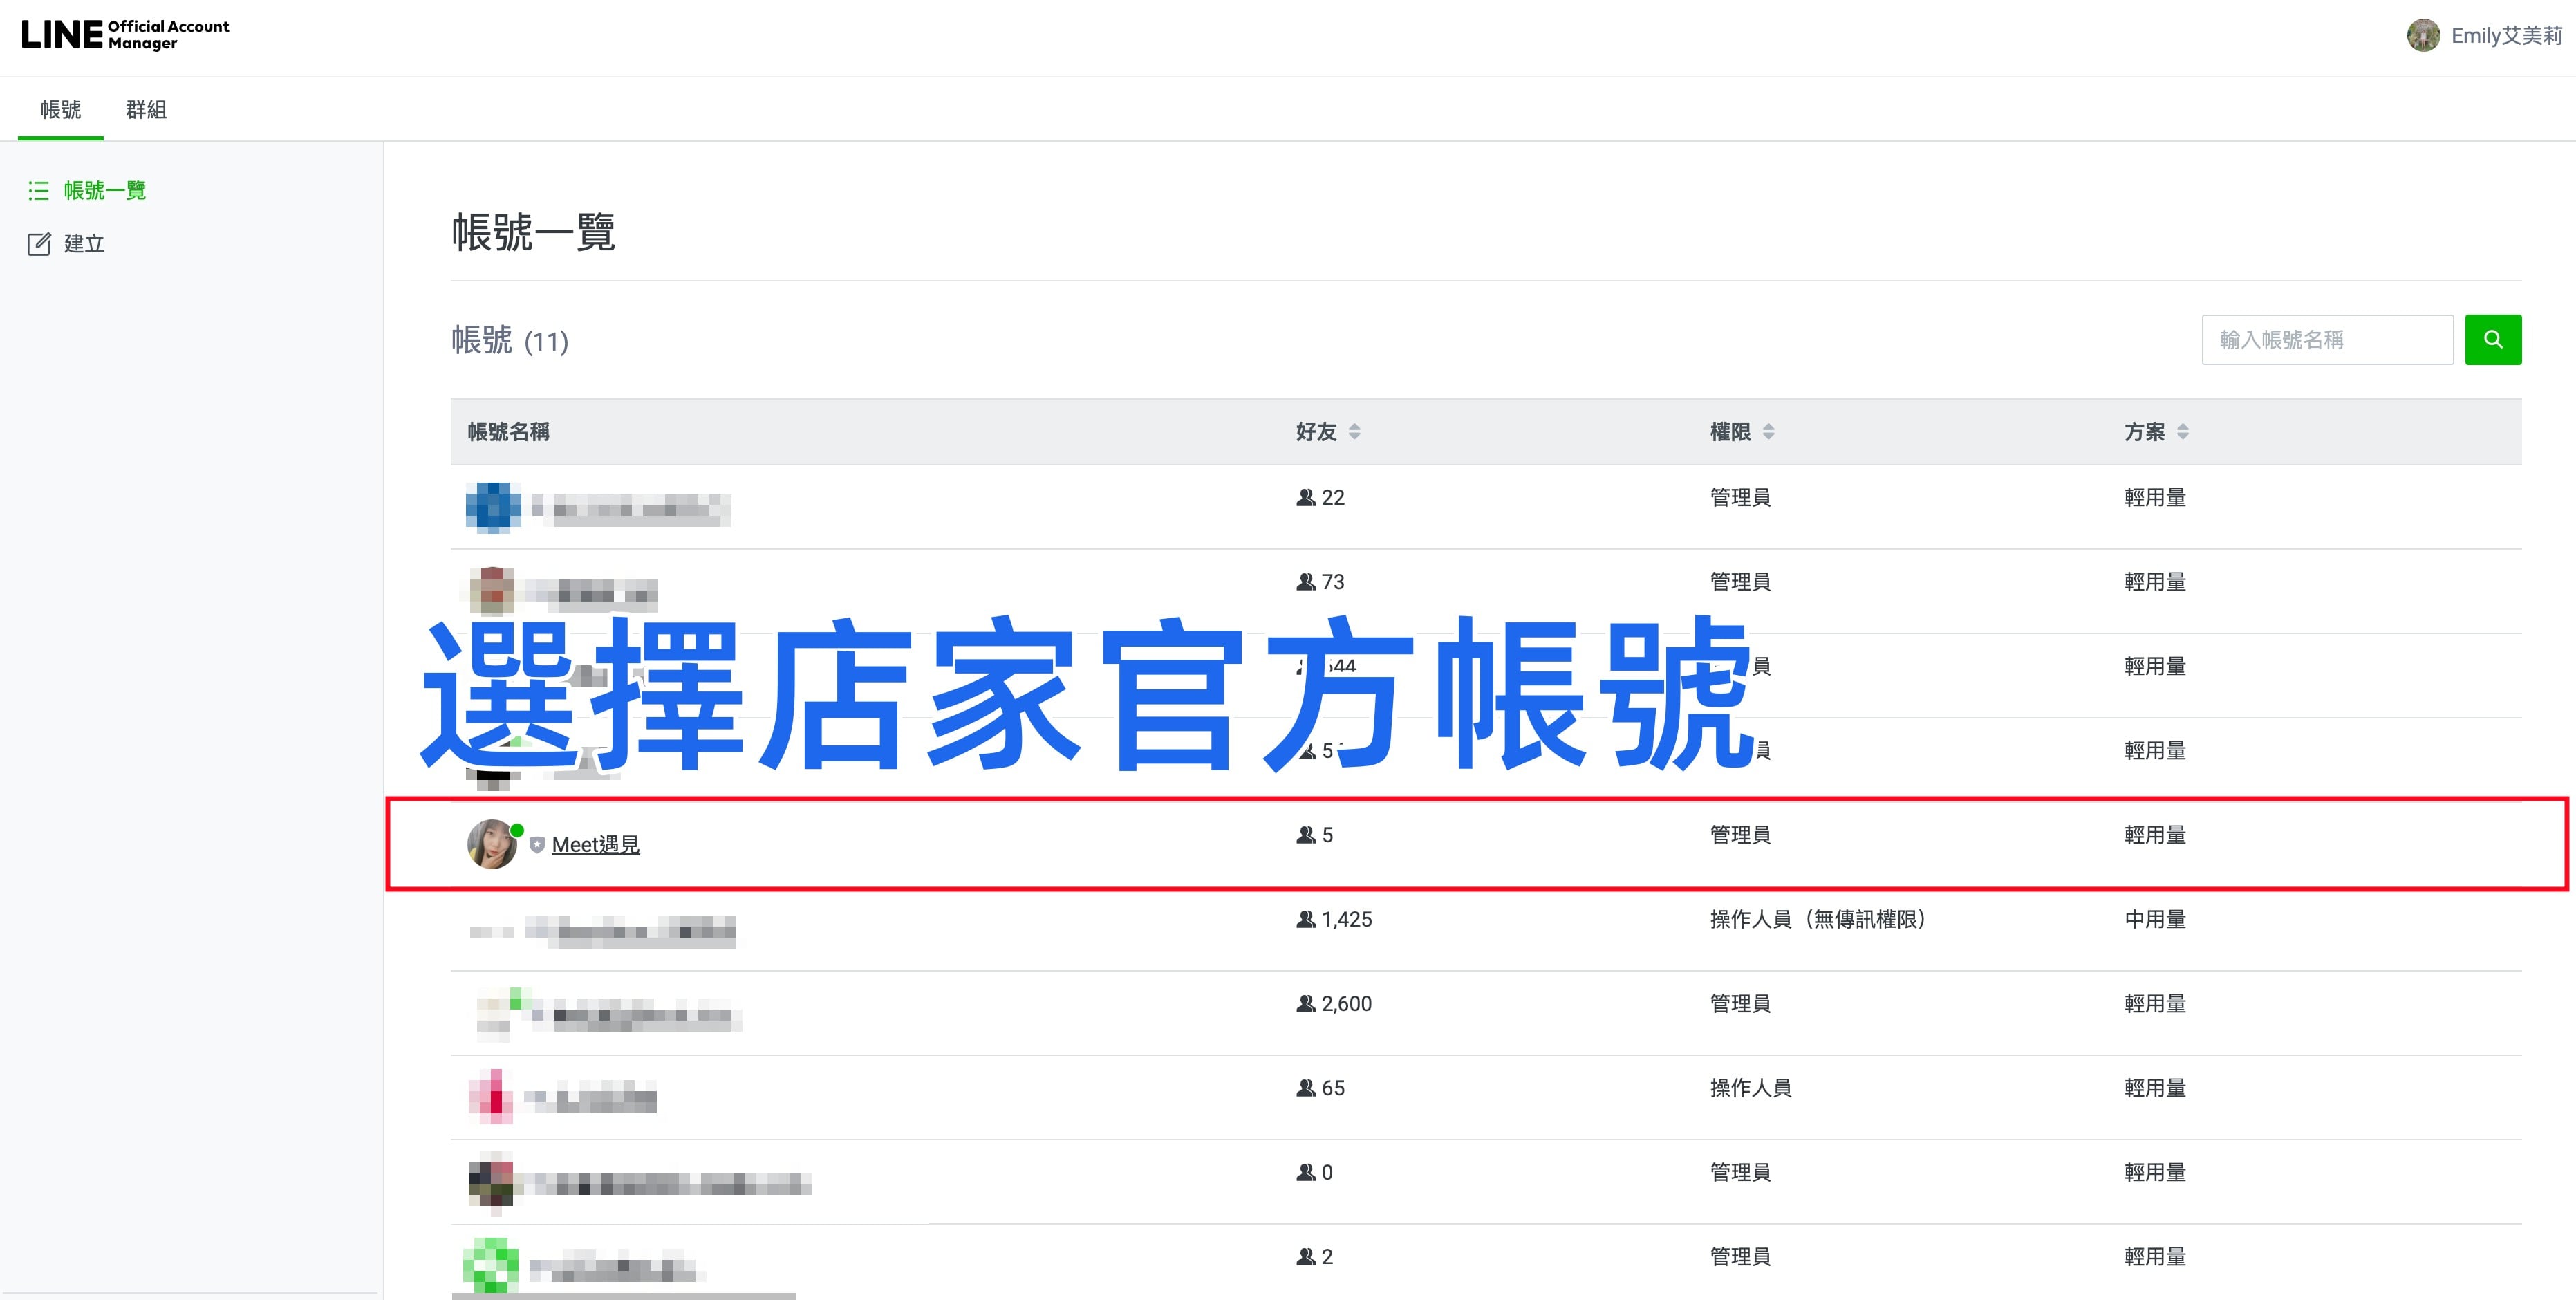Screen dimensions: 2576x1300
Task: Click the 操作人員 cell in 65 row
Action: (x=1750, y=1088)
